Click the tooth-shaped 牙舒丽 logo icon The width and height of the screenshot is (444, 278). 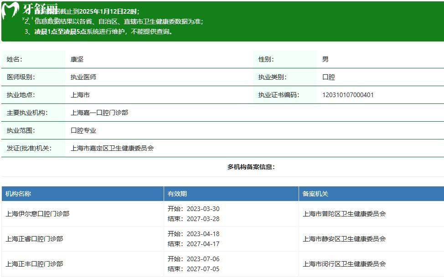coord(10,9)
